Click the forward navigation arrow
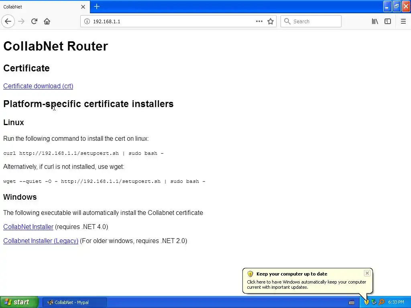 tap(21, 21)
